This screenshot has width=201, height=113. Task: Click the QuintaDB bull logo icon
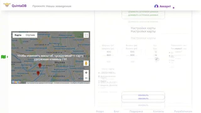7,5
